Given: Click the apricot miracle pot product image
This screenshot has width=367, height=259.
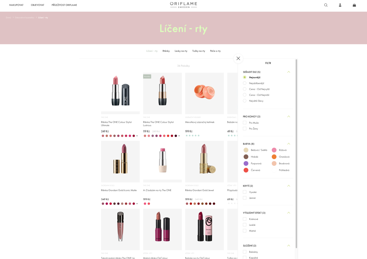Looking at the screenshot, I should pyautogui.click(x=204, y=93).
